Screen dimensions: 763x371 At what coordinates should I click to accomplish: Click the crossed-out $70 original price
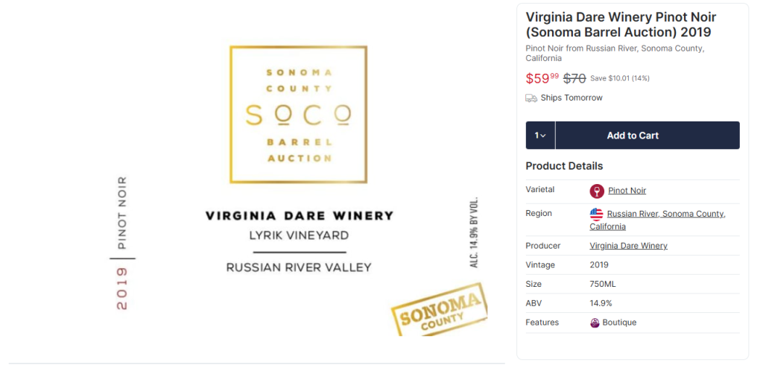pyautogui.click(x=574, y=78)
